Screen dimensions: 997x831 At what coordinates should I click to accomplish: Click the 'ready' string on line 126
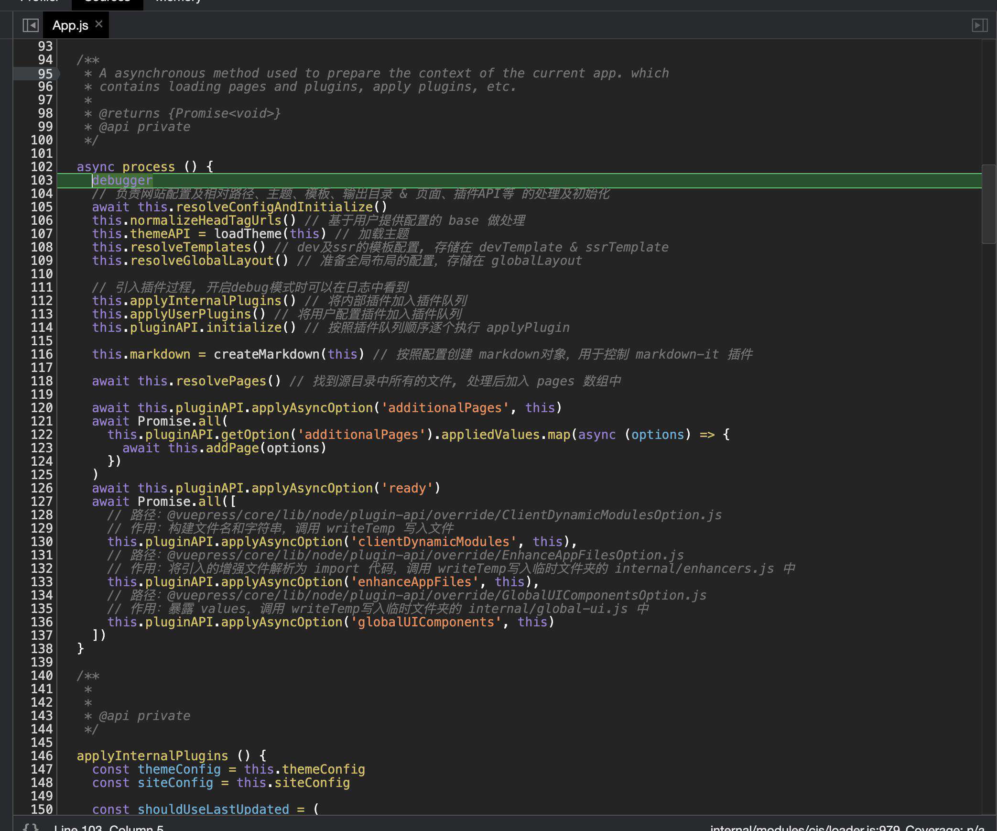point(407,488)
